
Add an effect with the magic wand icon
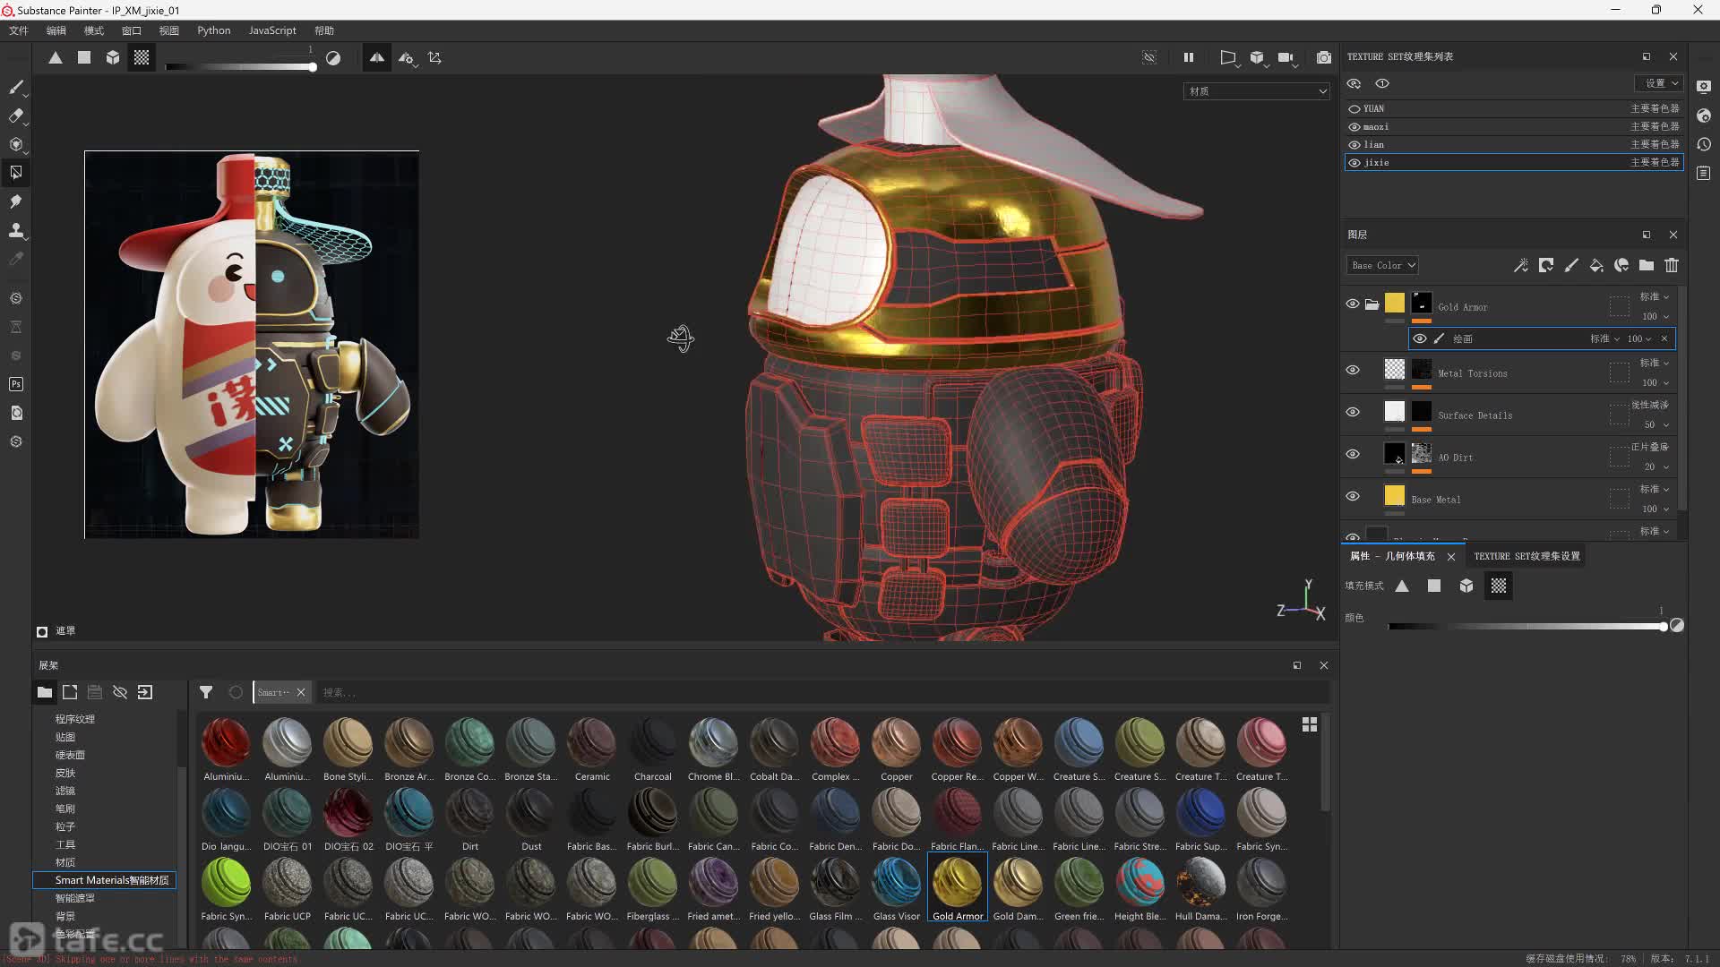1521,265
